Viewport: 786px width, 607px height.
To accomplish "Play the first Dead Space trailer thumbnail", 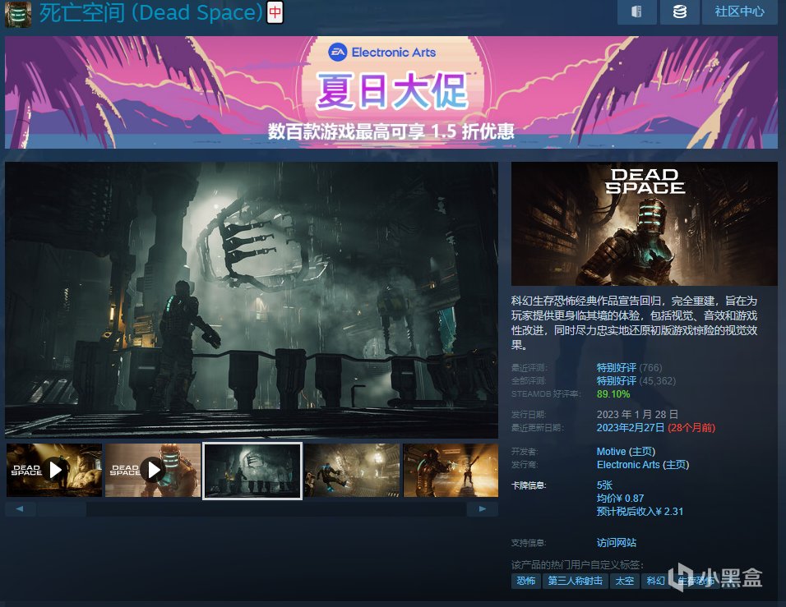I will click(54, 471).
